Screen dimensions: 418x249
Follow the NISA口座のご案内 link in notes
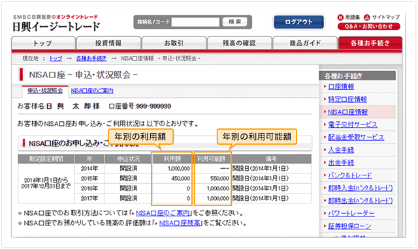point(163,213)
